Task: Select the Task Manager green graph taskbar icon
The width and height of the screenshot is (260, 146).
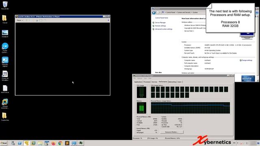Action: coord(80,143)
